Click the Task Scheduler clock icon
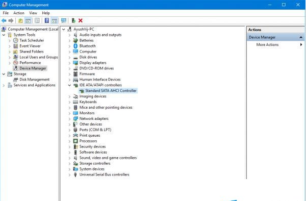The width and height of the screenshot is (306, 201). (x=16, y=40)
